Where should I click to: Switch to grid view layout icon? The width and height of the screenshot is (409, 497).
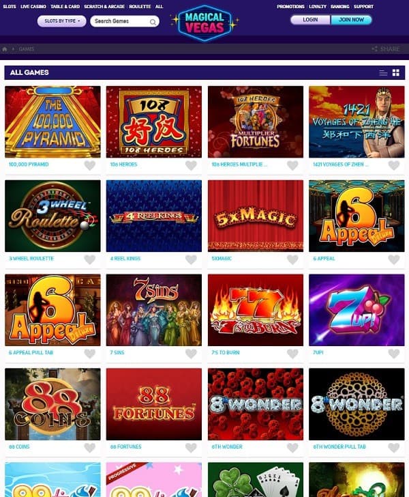(x=395, y=72)
